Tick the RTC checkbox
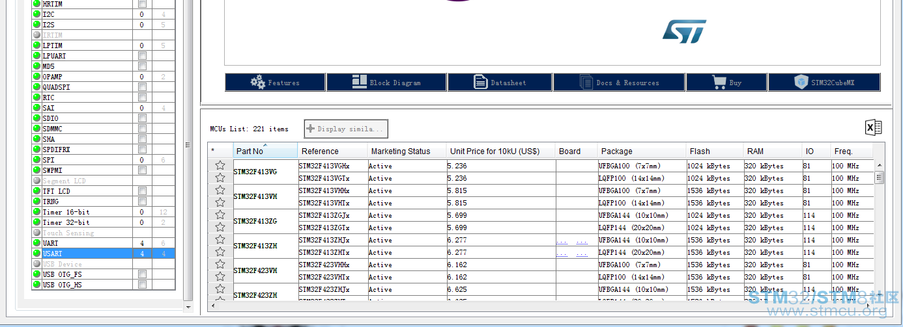 142,98
